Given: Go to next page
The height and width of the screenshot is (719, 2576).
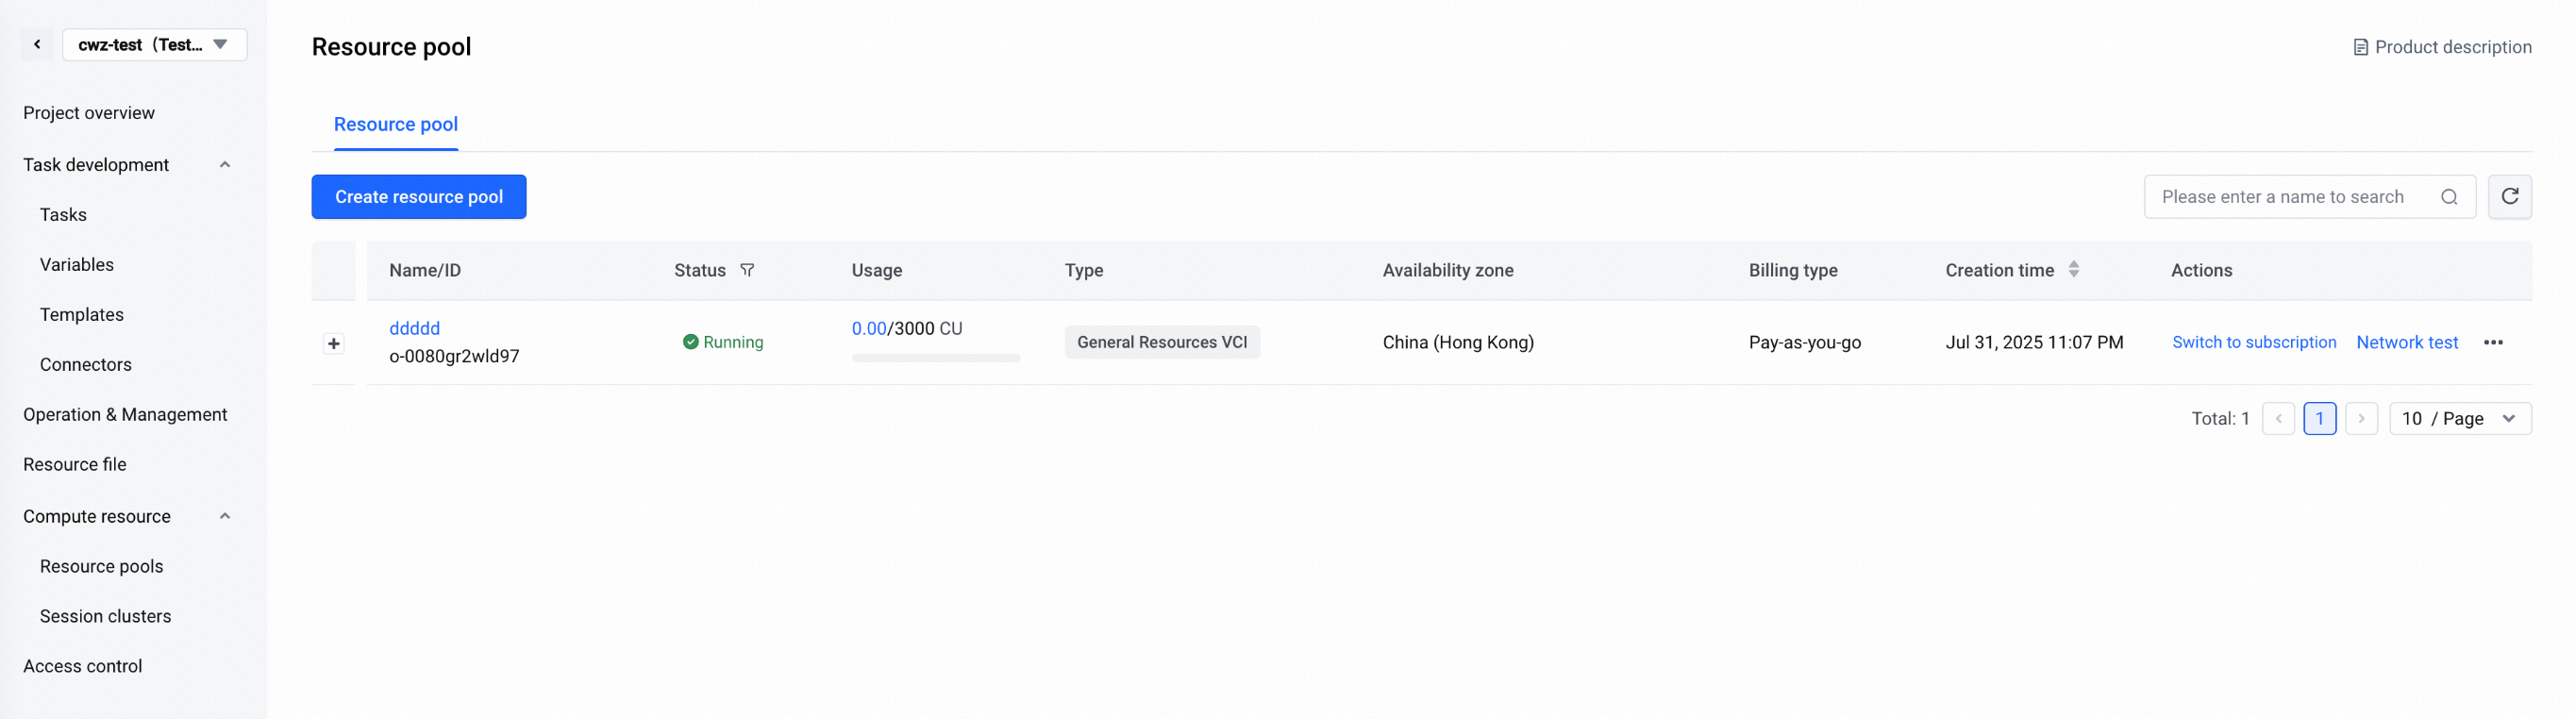Looking at the screenshot, I should point(2361,419).
